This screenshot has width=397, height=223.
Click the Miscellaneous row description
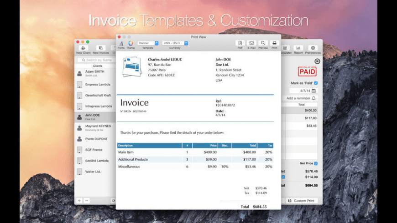129,167
